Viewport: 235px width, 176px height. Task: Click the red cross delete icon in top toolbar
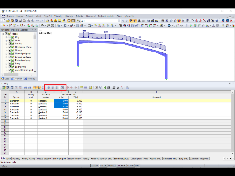click(x=205, y=21)
